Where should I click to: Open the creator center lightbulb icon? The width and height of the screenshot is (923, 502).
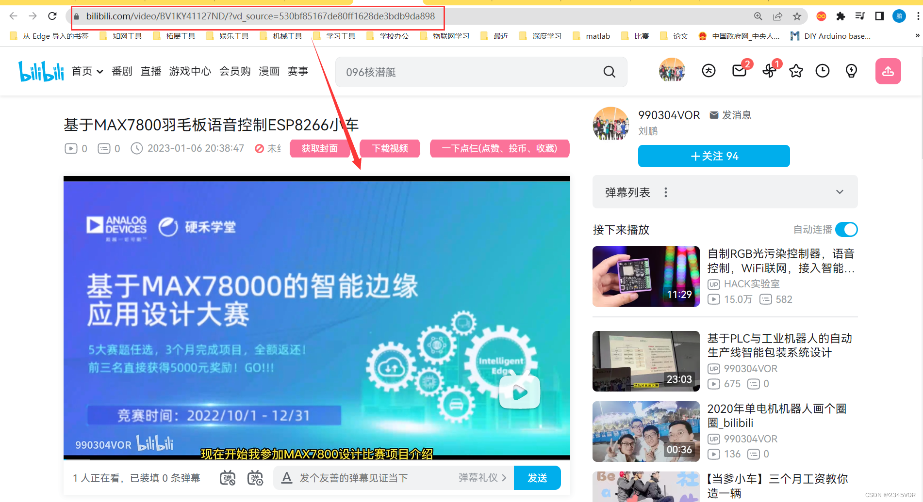coord(851,71)
